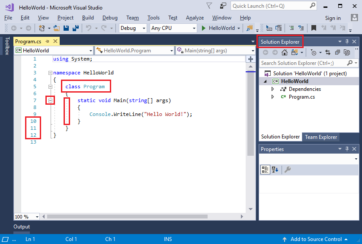Image resolution: width=362 pixels, height=244 pixels.
Task: Collapse the Main method outlining box
Action: click(50, 100)
